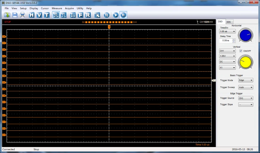
Task: Click the D1 channel marker
Action: (4, 43)
